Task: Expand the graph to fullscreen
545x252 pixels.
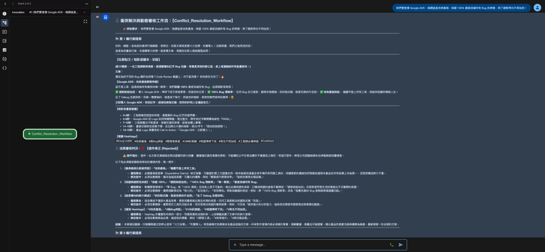Action: pyautogui.click(x=85, y=22)
